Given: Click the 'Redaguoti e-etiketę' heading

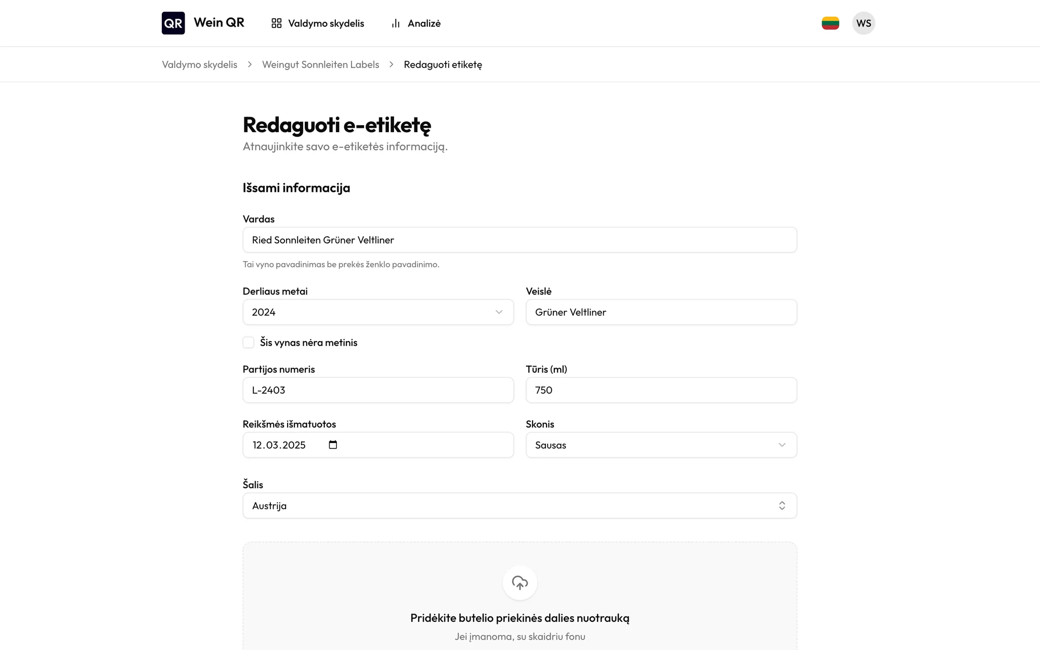Looking at the screenshot, I should tap(337, 125).
